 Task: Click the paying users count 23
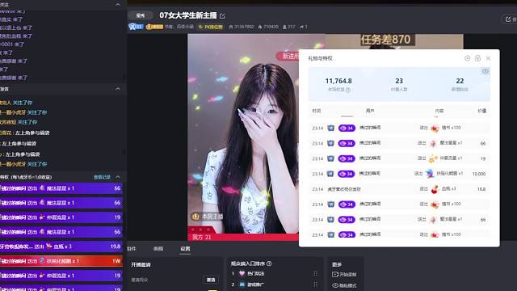point(399,81)
